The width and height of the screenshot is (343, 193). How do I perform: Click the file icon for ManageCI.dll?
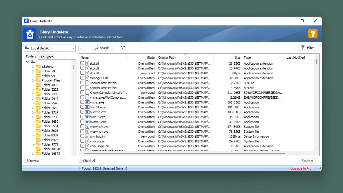pyautogui.click(x=87, y=78)
